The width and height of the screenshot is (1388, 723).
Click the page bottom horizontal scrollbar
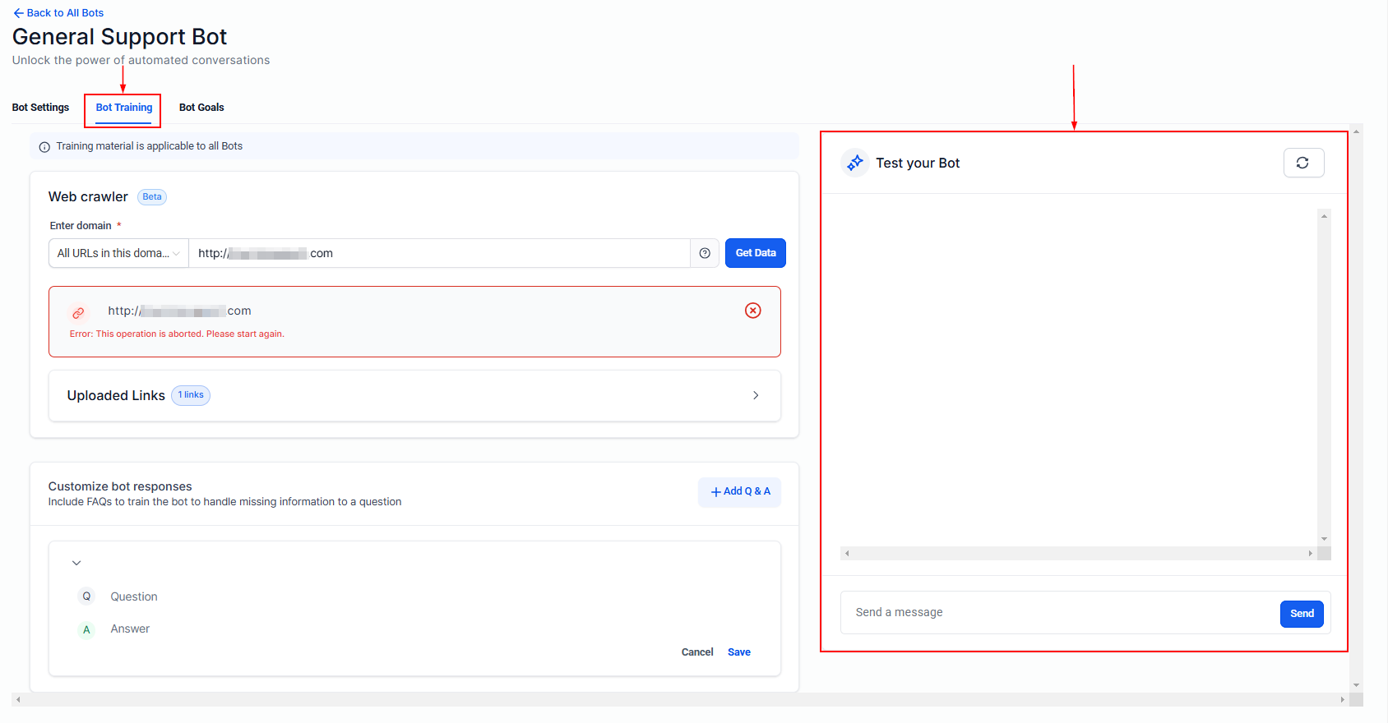click(680, 700)
